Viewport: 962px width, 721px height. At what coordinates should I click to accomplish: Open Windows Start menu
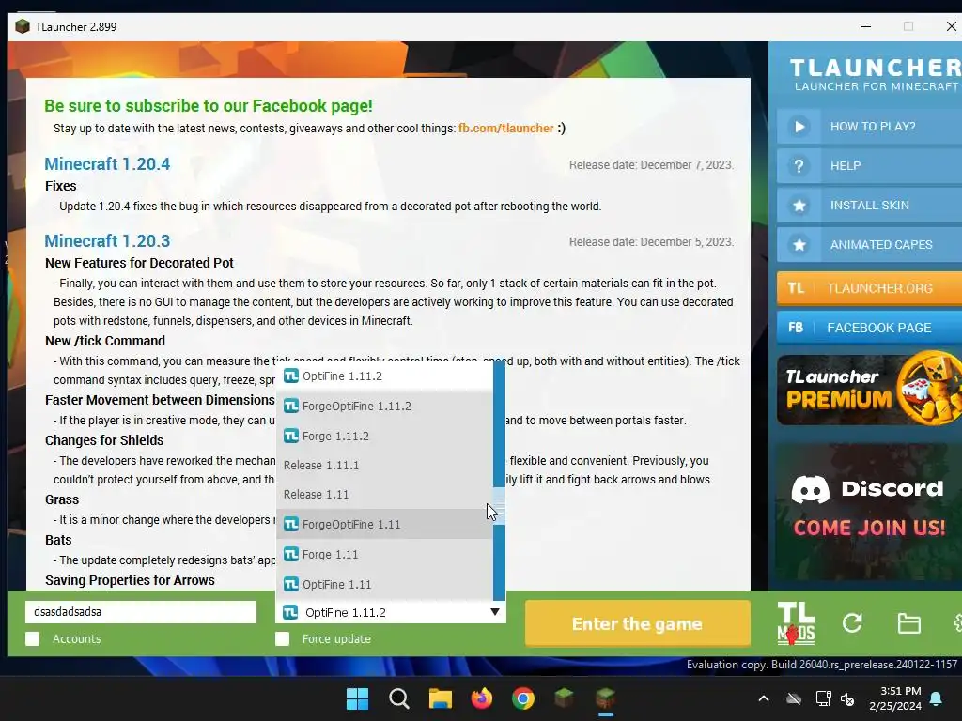[x=357, y=698]
